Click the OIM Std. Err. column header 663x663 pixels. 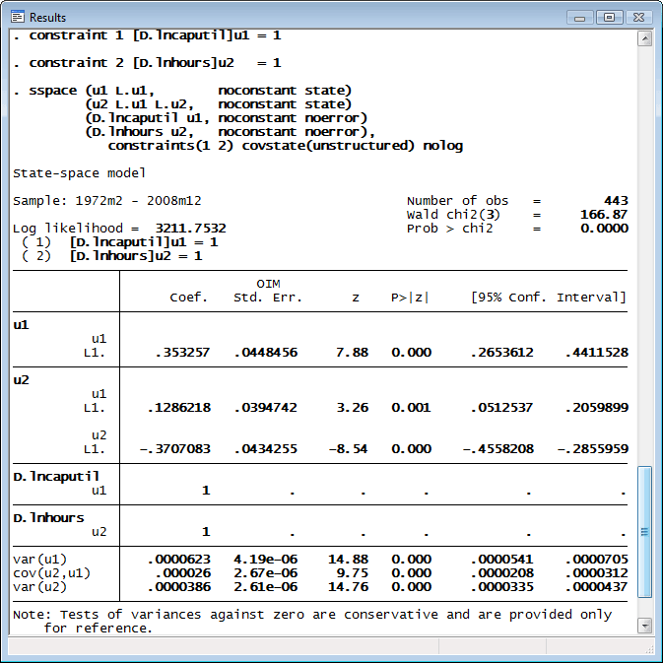click(268, 291)
